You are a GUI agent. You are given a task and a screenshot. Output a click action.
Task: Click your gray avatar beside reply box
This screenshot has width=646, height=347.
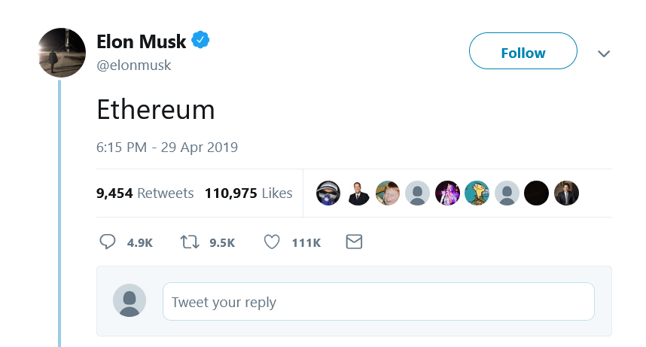[130, 301]
